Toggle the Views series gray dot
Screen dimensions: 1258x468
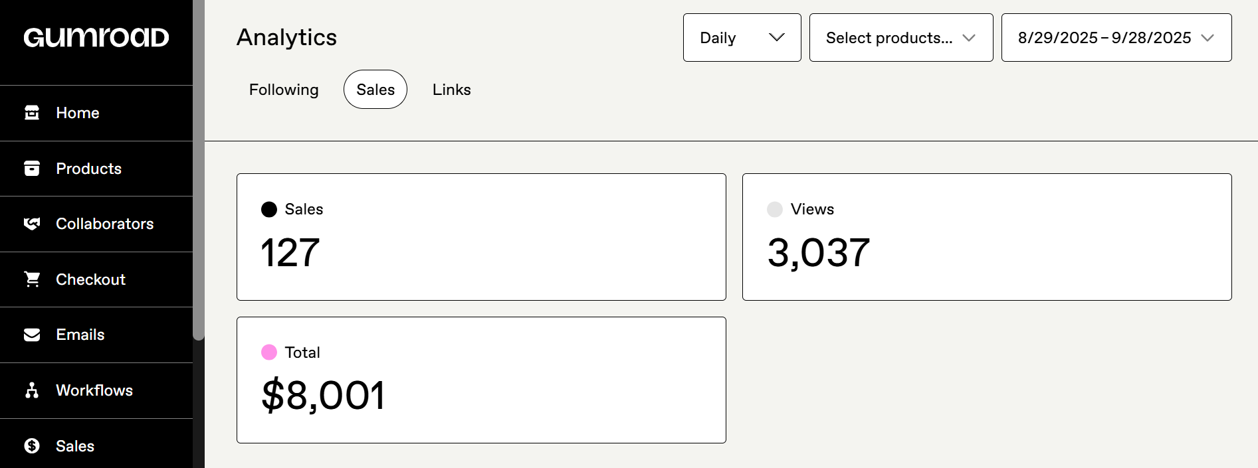[x=775, y=210]
